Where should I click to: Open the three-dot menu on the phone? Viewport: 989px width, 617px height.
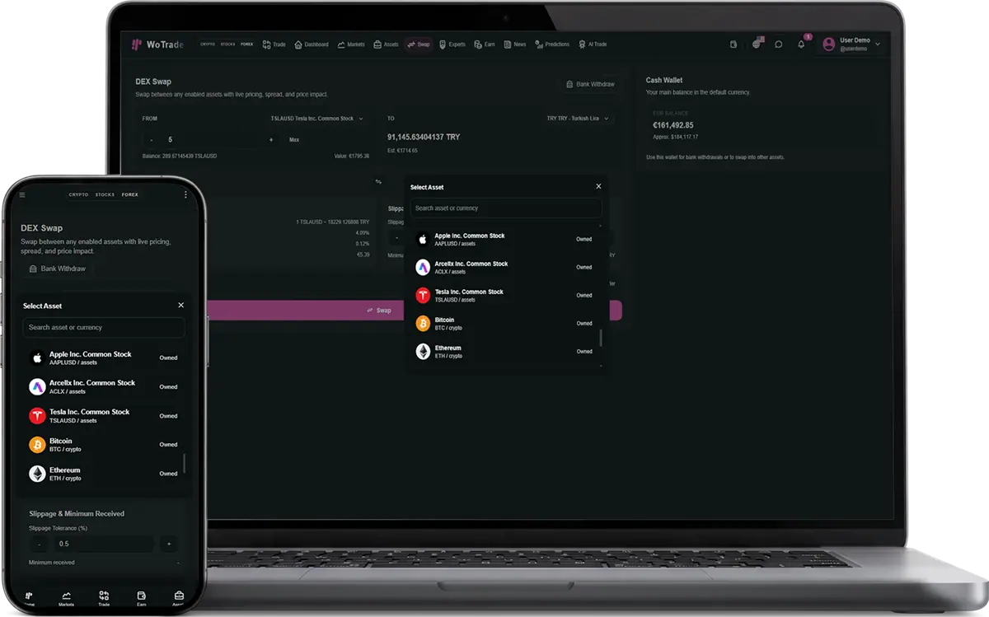coord(185,195)
